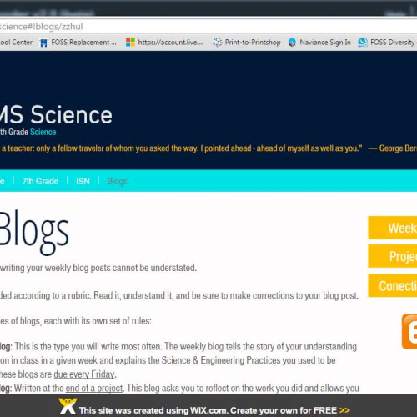The width and height of the screenshot is (417, 417).
Task: Click the Wix logo in the footer banner
Action: click(x=68, y=406)
